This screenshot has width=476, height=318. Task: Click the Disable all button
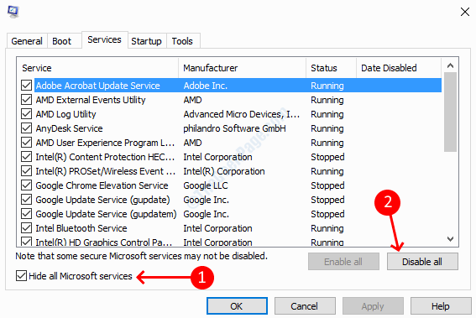click(x=422, y=262)
